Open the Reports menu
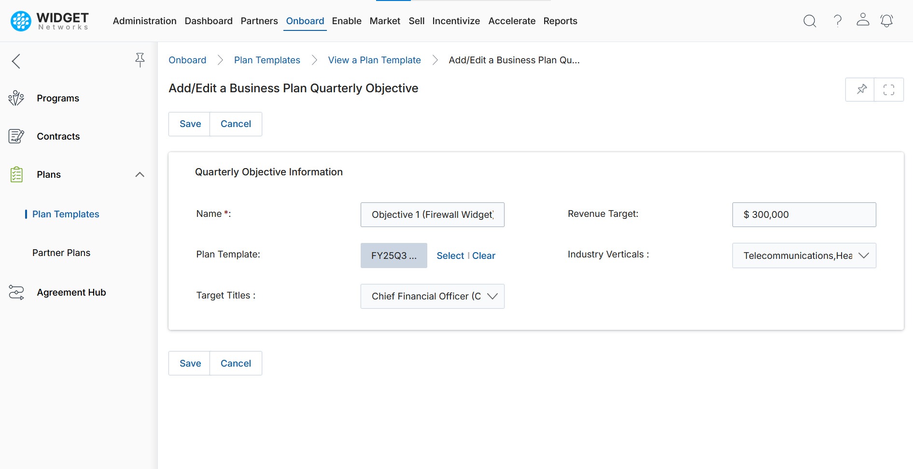 click(x=560, y=21)
